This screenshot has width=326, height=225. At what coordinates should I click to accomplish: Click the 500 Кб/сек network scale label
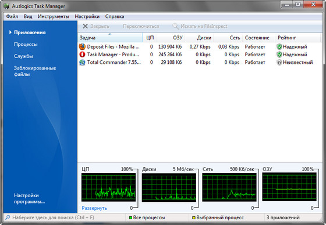(242, 169)
